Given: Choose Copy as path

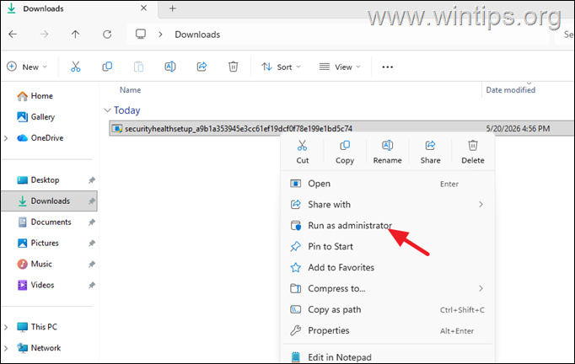Looking at the screenshot, I should (387, 310).
